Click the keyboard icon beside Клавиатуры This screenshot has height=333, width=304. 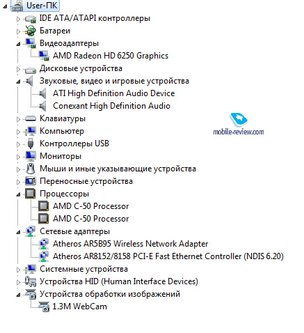click(31, 118)
